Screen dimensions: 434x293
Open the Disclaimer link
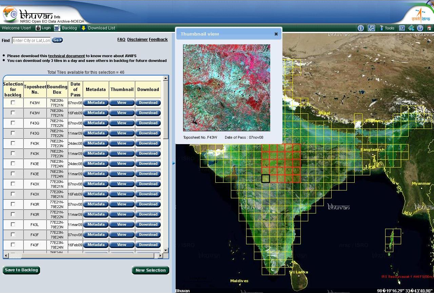(x=137, y=40)
